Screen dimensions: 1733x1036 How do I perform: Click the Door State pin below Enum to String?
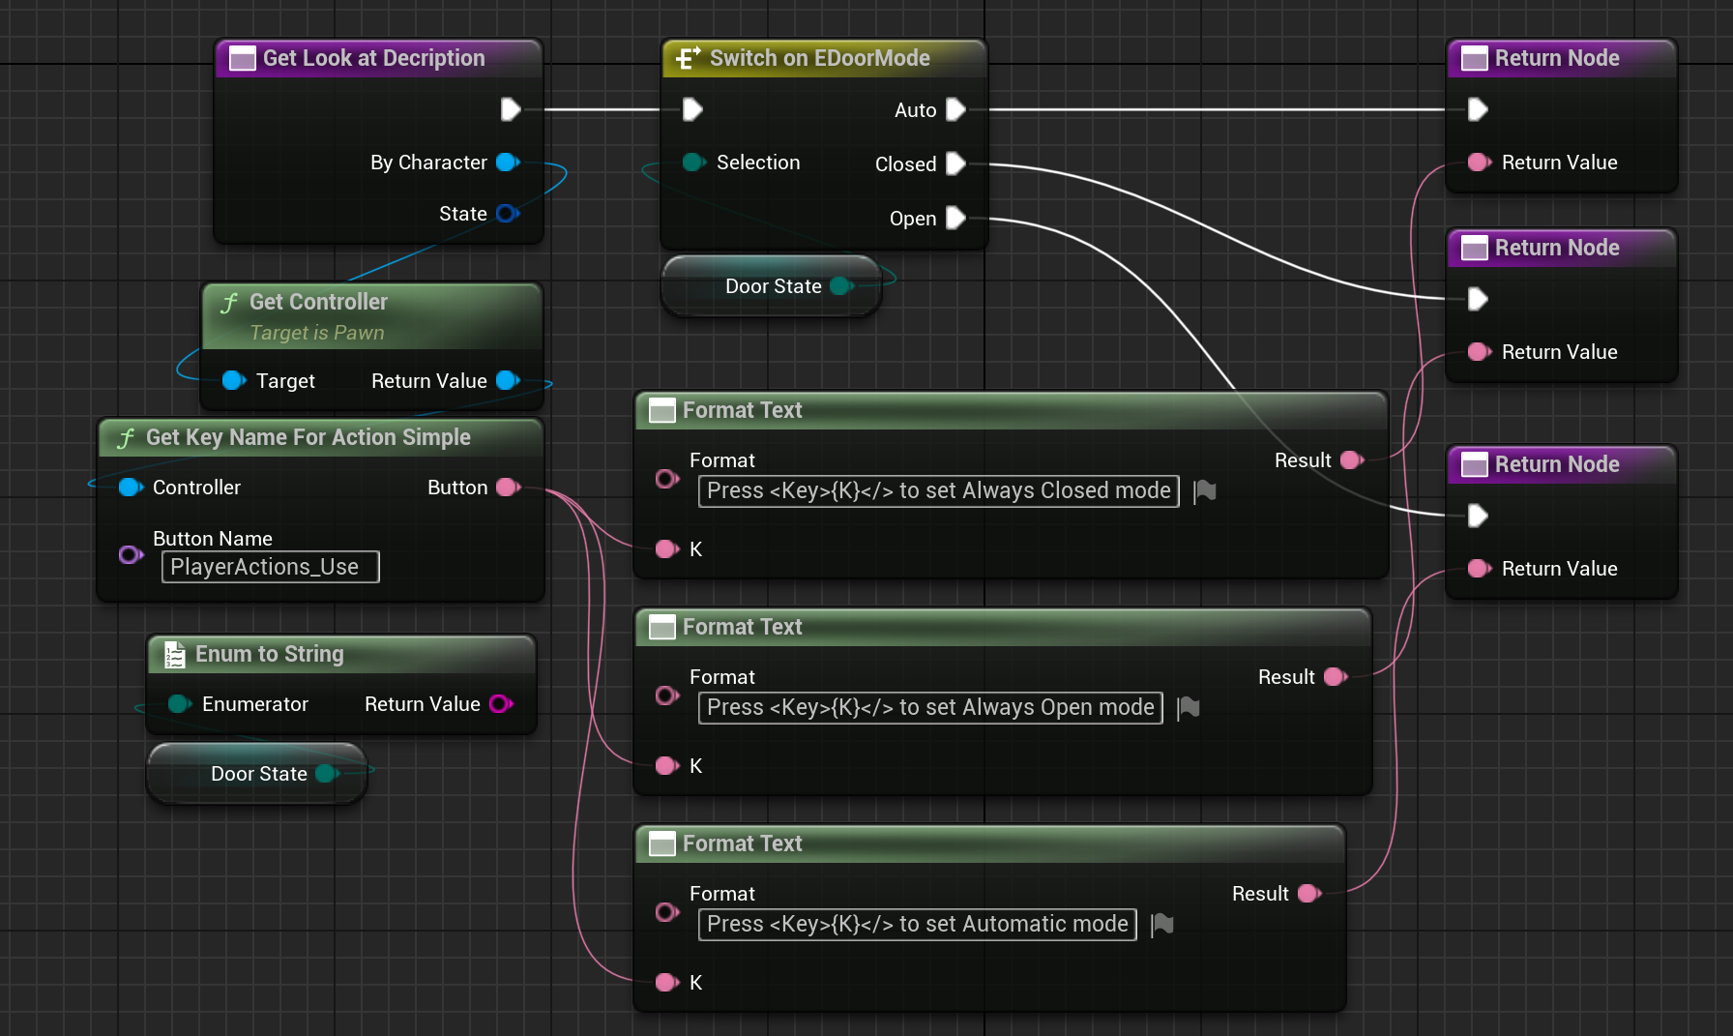coord(327,774)
